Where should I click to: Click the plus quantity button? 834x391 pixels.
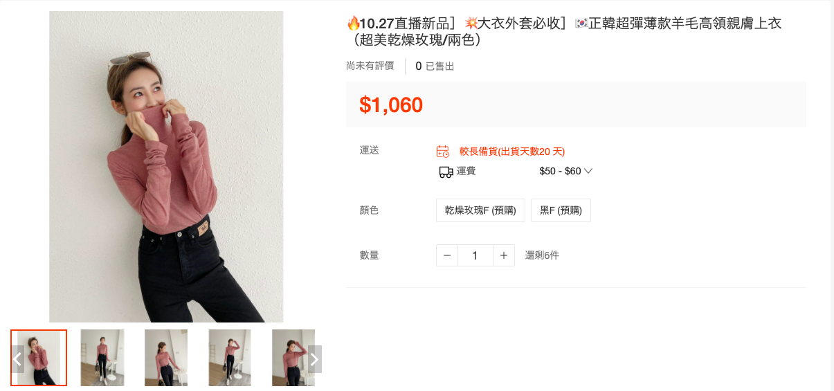point(504,255)
